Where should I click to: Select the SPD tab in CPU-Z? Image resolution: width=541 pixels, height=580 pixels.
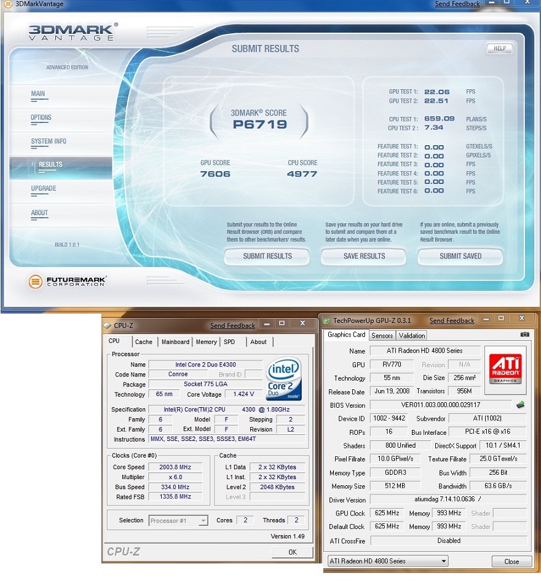229,342
